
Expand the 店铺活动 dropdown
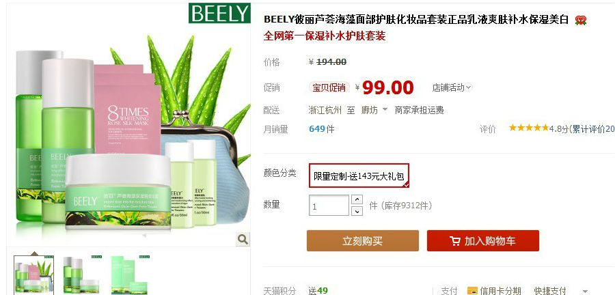(452, 87)
